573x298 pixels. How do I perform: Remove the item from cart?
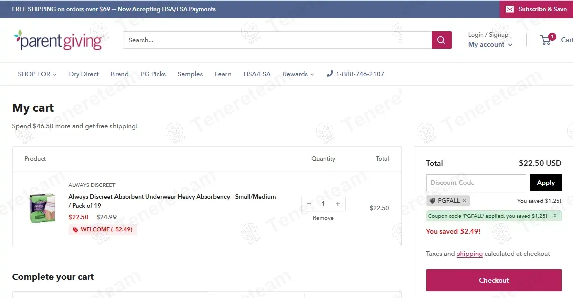click(x=323, y=218)
